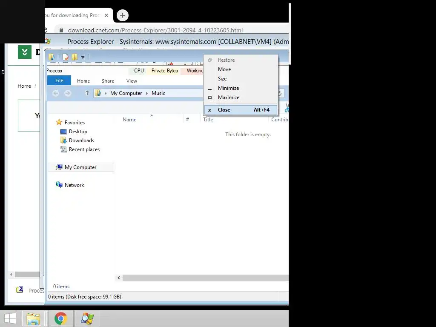Click the Music breadcrumb in the address bar
Image resolution: width=436 pixels, height=327 pixels.
click(158, 93)
